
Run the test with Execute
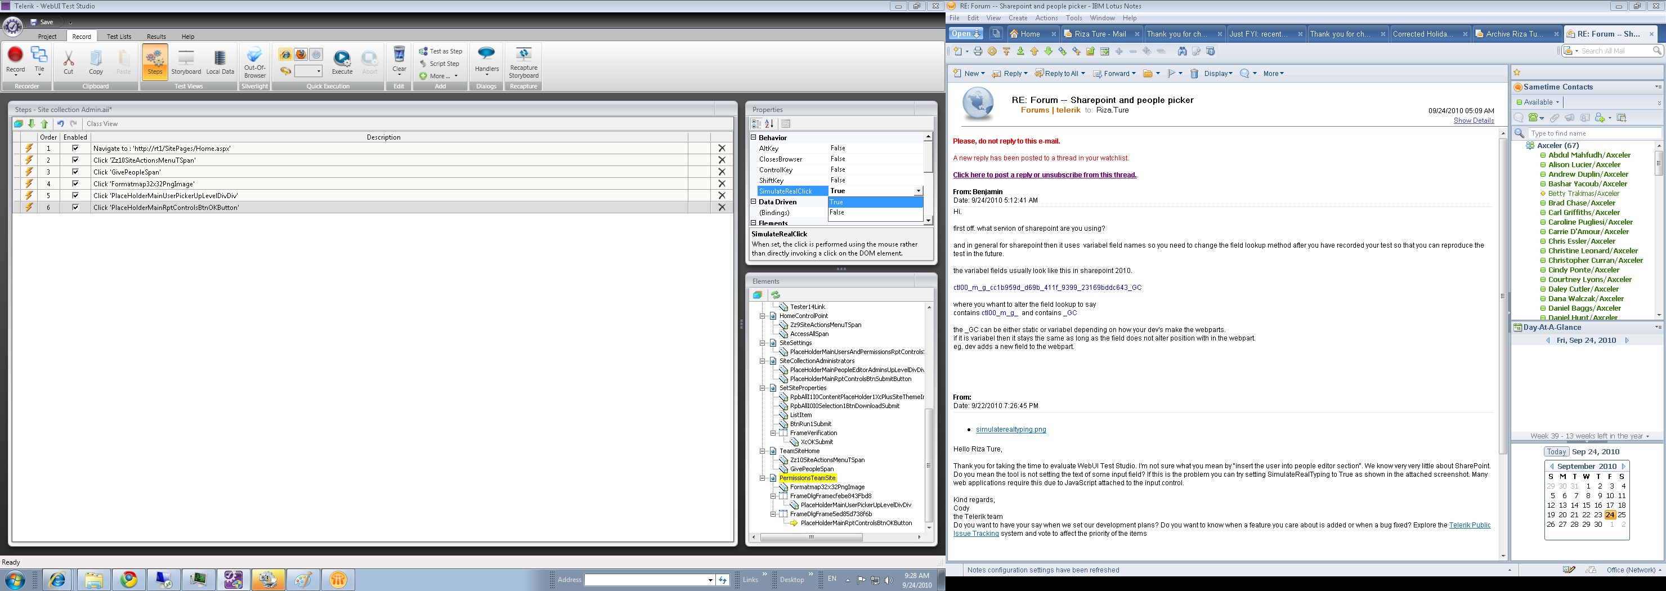pyautogui.click(x=342, y=62)
